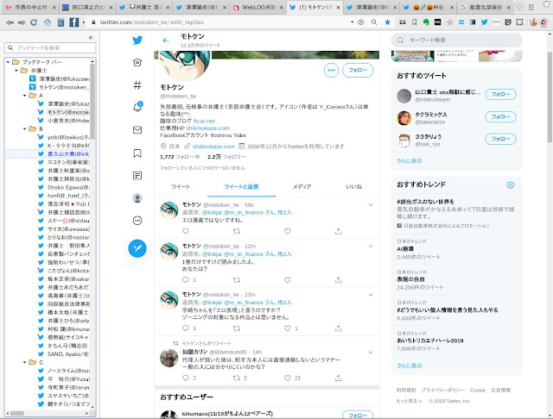553x419 pixels.
Task: Follow タクラミックス suggested account
Action: click(x=500, y=116)
